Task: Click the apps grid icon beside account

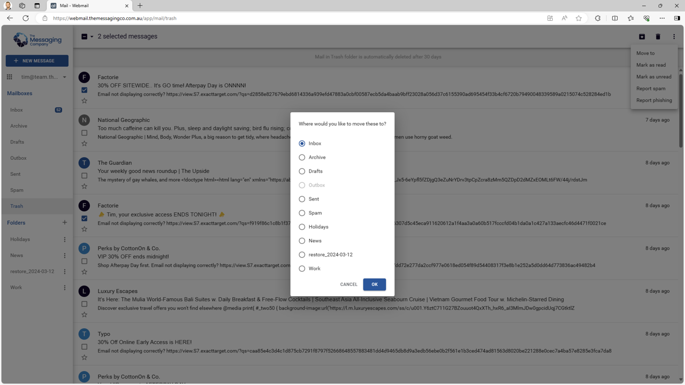Action: 10,77
